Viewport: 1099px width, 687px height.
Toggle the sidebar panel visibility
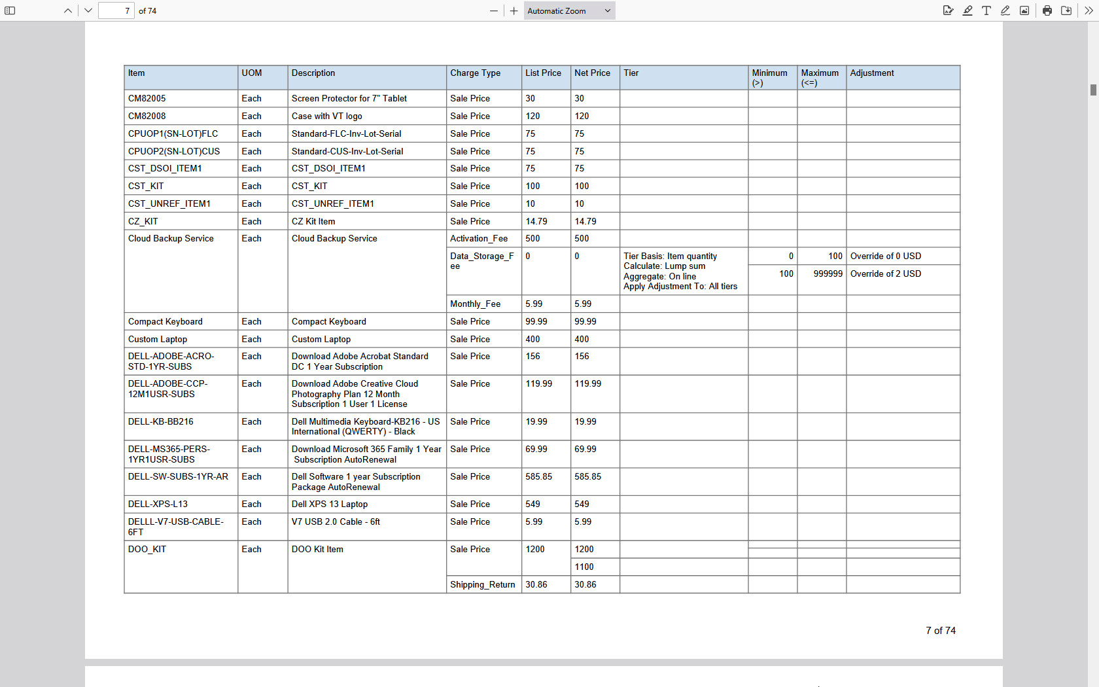(10, 10)
